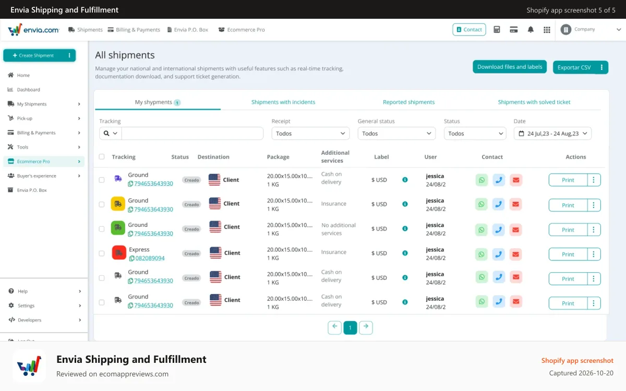Select checkbox for the Express shipment row
Image resolution: width=626 pixels, height=391 pixels.
point(102,253)
